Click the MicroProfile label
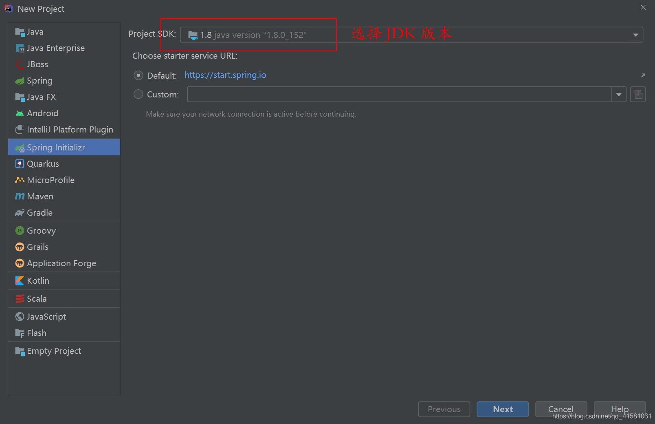655x424 pixels. 51,180
